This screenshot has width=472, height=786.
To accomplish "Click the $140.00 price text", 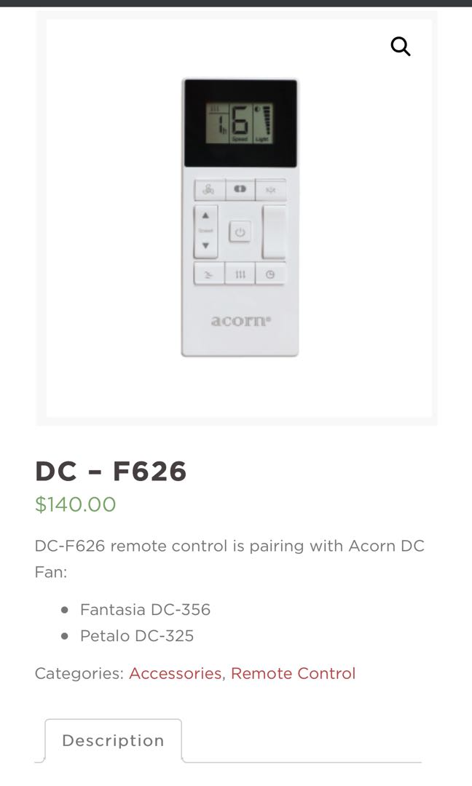I will (x=74, y=504).
